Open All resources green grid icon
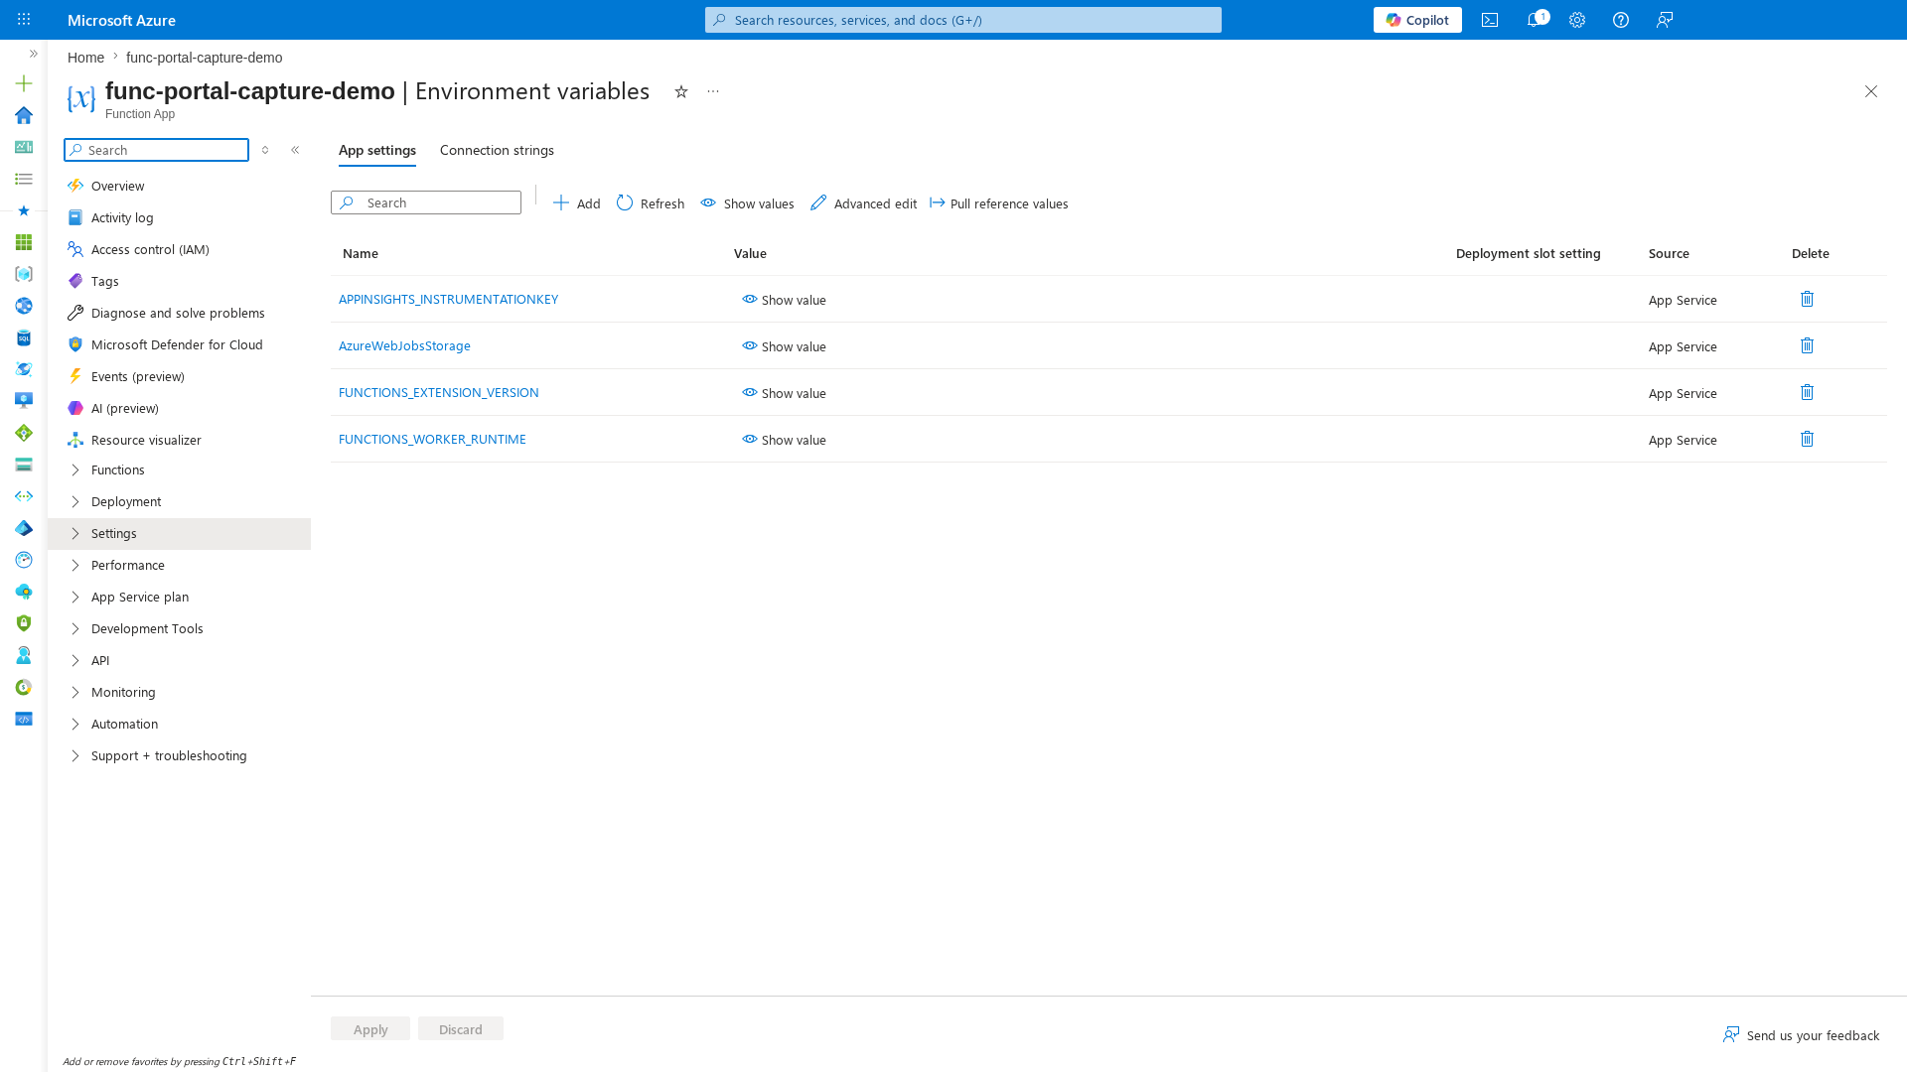 pyautogui.click(x=24, y=242)
